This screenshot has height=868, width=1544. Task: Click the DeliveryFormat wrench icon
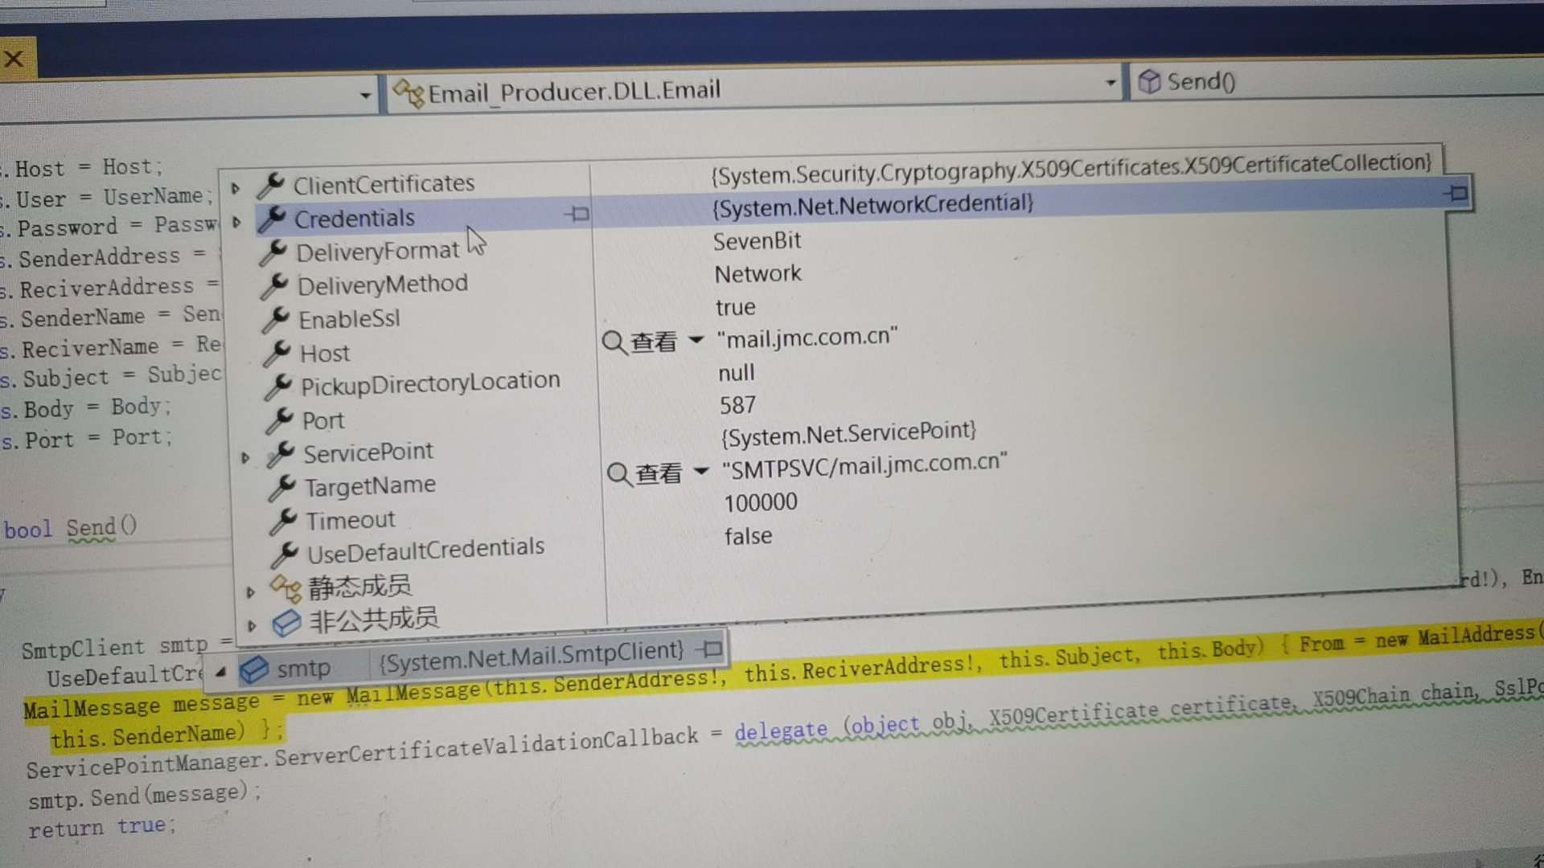(274, 253)
